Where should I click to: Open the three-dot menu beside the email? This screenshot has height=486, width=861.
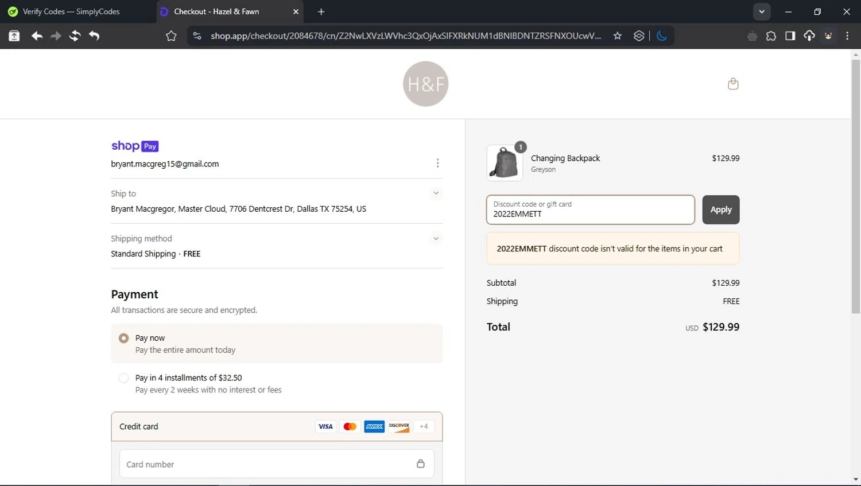coord(437,164)
